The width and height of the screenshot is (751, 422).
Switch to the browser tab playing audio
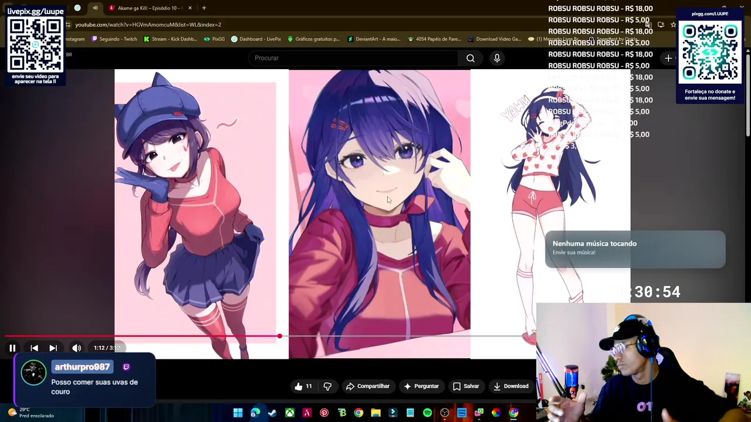(94, 8)
